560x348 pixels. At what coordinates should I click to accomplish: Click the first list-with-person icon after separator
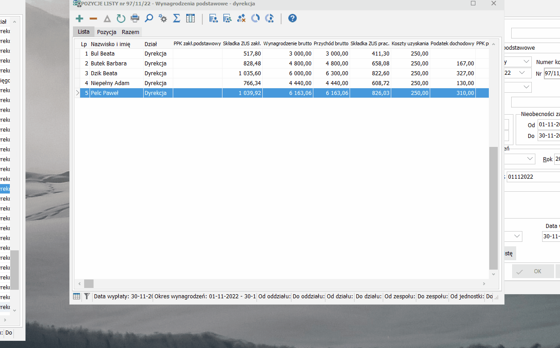214,18
